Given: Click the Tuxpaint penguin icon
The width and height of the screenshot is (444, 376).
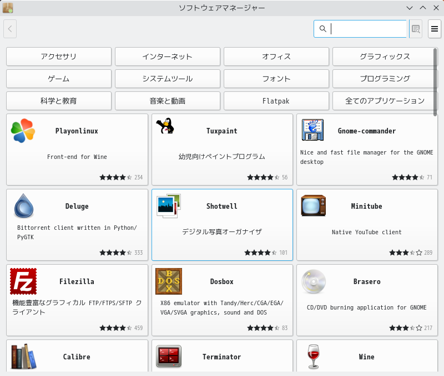Looking at the screenshot, I should (x=165, y=126).
